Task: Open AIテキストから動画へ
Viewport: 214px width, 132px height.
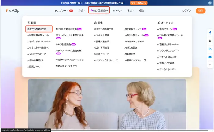Action: [38, 48]
